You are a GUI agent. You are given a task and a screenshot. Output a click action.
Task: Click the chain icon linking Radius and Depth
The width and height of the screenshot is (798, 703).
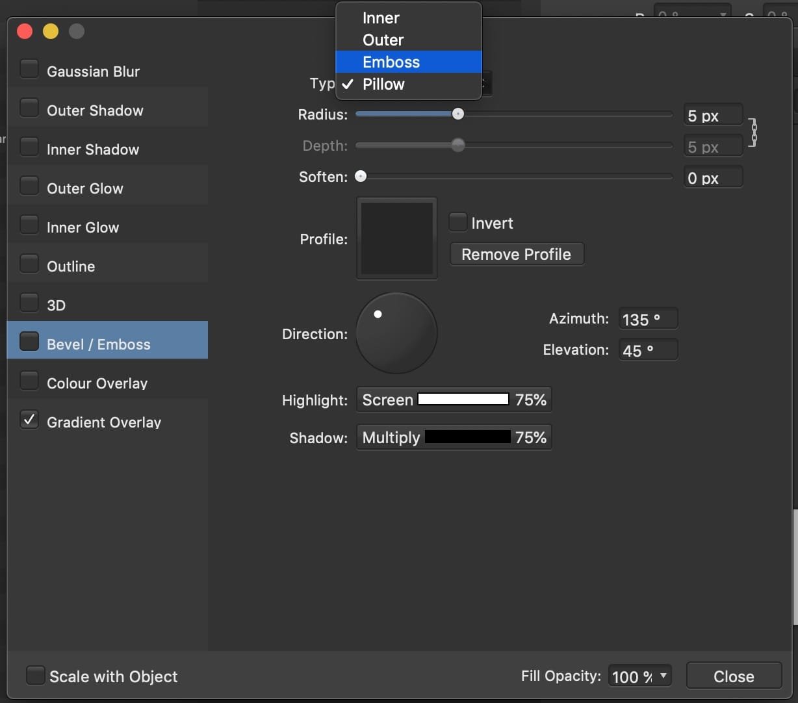point(754,131)
